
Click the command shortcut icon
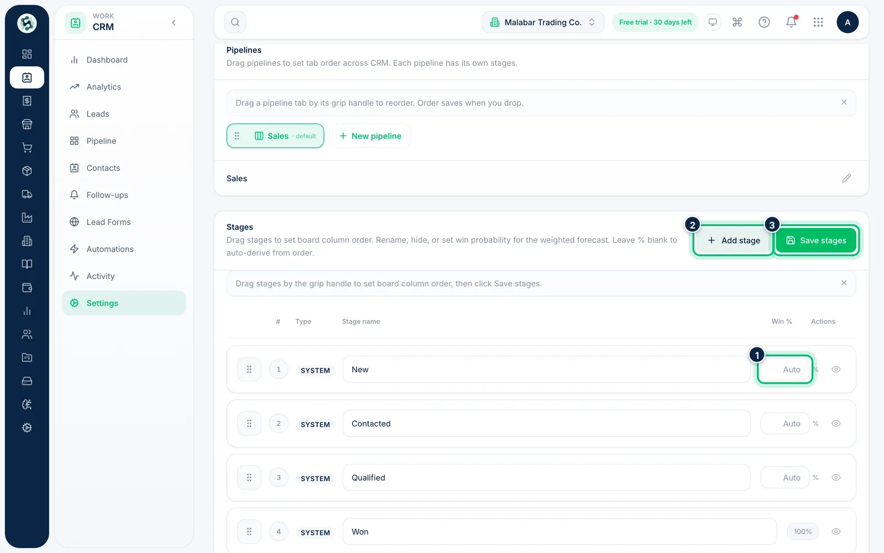(737, 22)
